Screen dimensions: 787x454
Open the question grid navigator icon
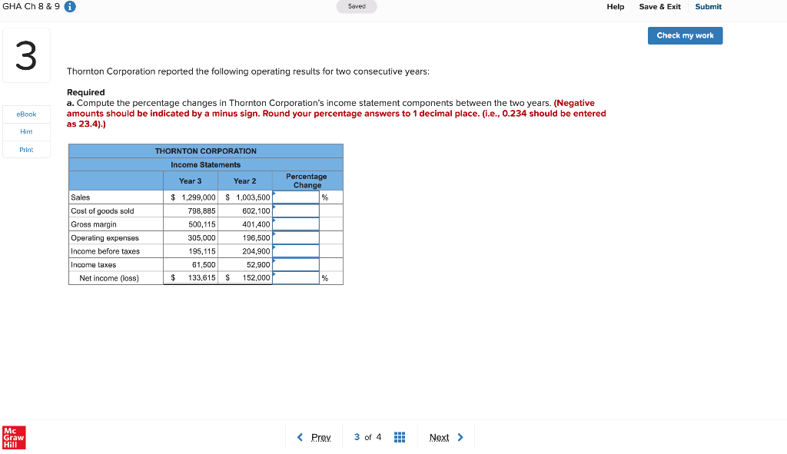coord(400,437)
